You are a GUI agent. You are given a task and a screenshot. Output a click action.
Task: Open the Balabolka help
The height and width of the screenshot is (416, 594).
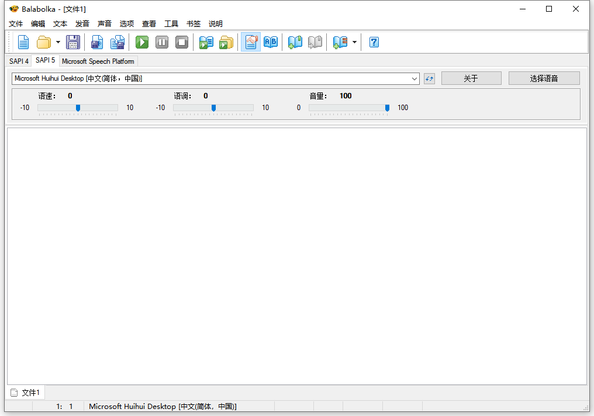(x=374, y=42)
